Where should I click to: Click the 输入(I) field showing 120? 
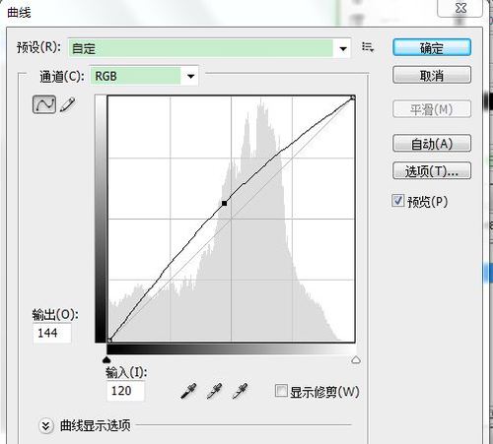(125, 391)
